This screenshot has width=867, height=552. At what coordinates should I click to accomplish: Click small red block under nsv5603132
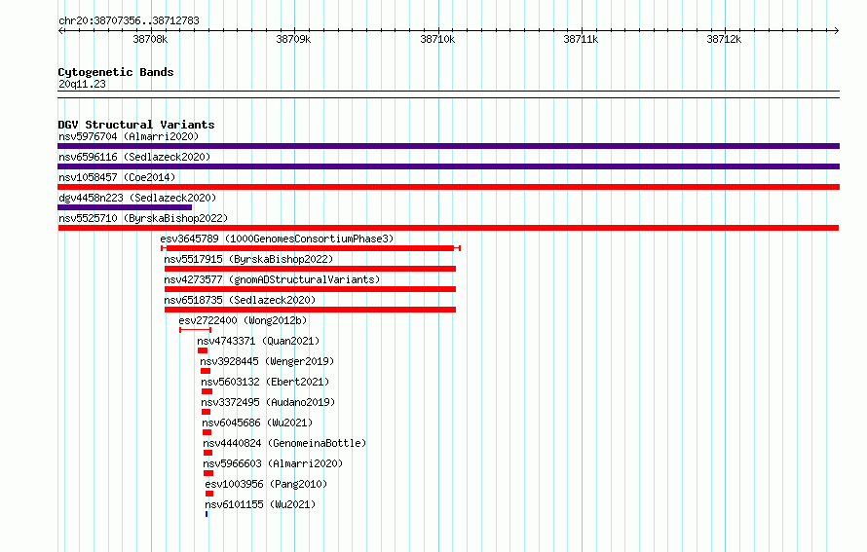(x=207, y=391)
